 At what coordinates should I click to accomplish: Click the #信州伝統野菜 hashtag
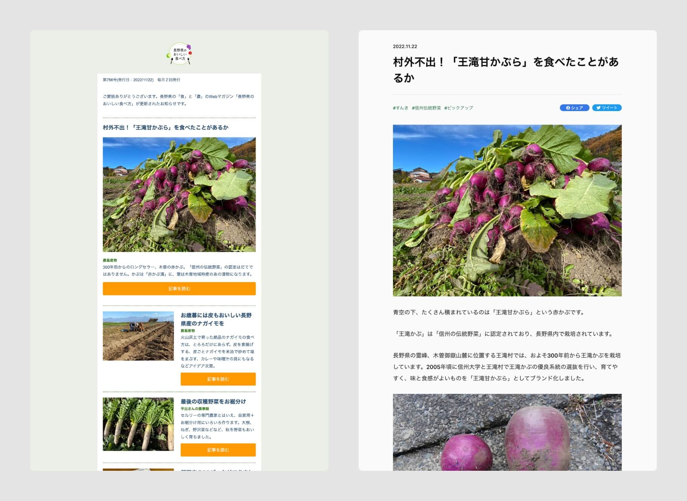pos(426,108)
